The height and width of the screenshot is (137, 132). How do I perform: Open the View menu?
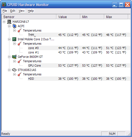pyautogui.click(x=21, y=11)
